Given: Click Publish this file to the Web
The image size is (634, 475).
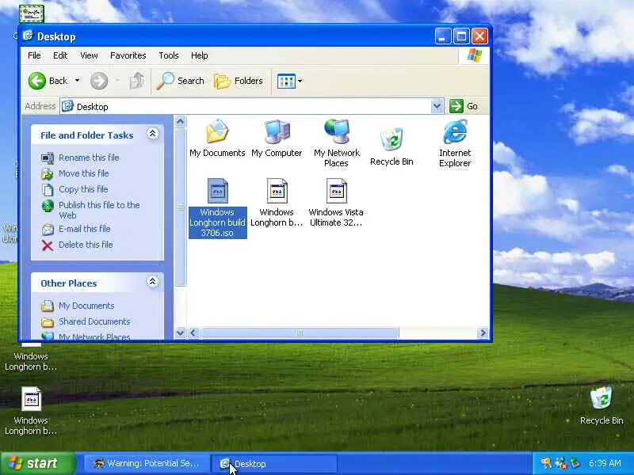Looking at the screenshot, I should click(100, 210).
